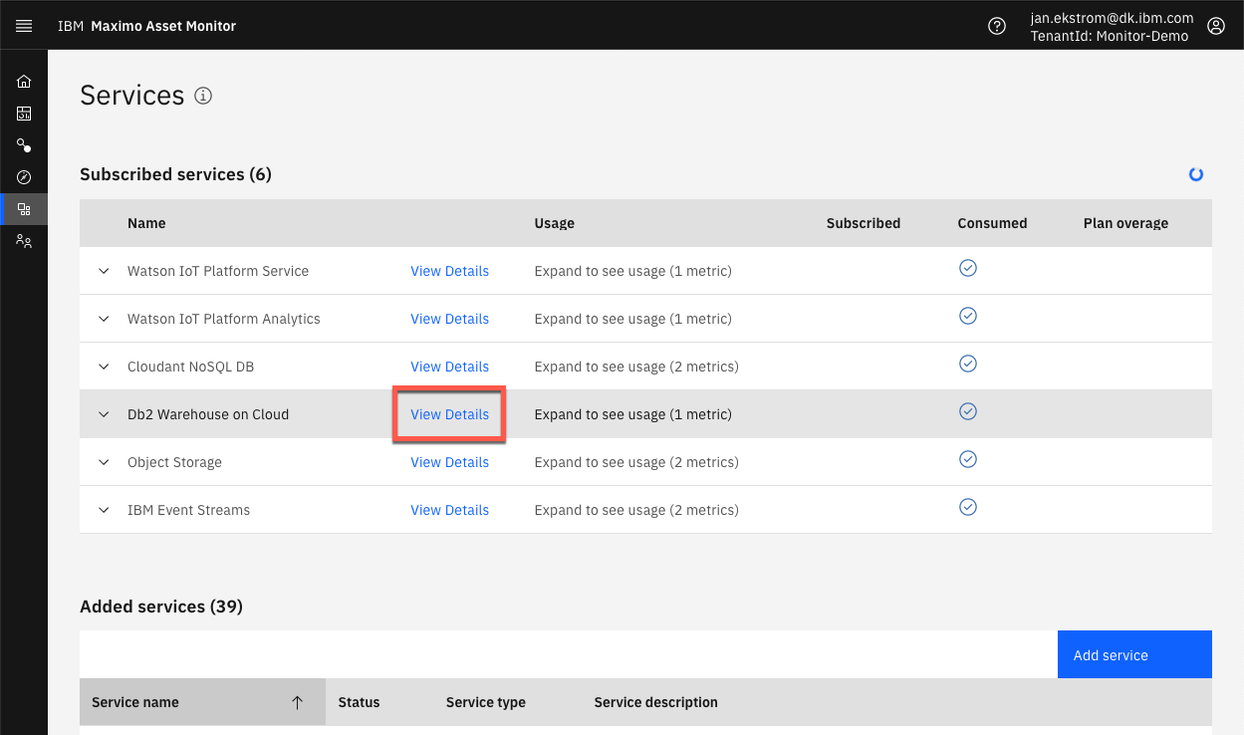1244x735 pixels.
Task: Open the compass explore icon in sidebar
Action: point(24,177)
